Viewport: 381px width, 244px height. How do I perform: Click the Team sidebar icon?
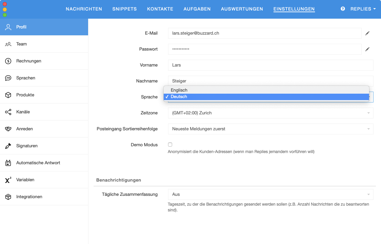8,44
